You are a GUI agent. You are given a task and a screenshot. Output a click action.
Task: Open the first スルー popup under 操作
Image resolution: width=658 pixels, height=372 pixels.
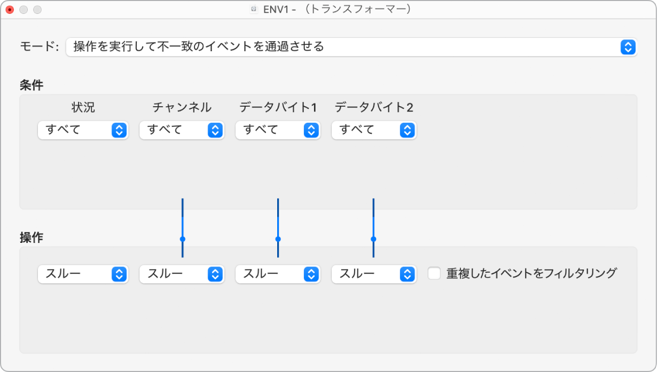point(82,274)
